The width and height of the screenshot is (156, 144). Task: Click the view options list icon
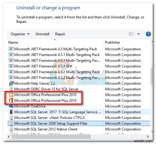(x=131, y=34)
